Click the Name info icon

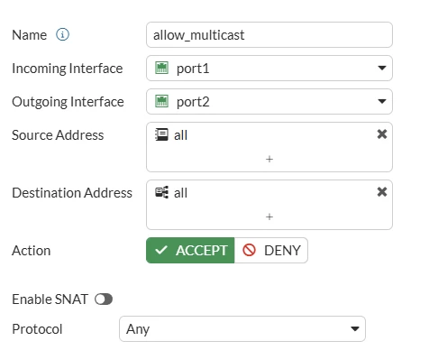pyautogui.click(x=62, y=34)
